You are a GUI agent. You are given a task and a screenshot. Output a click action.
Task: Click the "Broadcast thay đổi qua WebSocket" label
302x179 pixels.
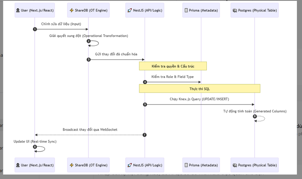(90, 130)
